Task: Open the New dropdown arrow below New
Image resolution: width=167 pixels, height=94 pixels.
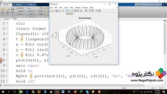Action: pos(3,14)
